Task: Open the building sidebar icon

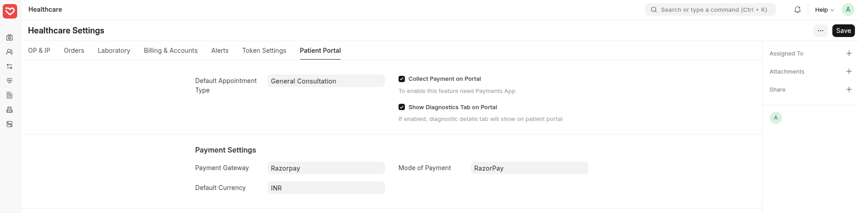Action: [x=9, y=110]
